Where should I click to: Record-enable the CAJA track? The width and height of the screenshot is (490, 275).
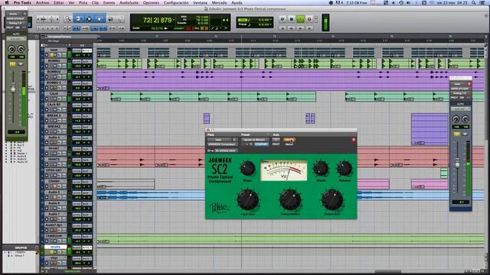(47, 99)
